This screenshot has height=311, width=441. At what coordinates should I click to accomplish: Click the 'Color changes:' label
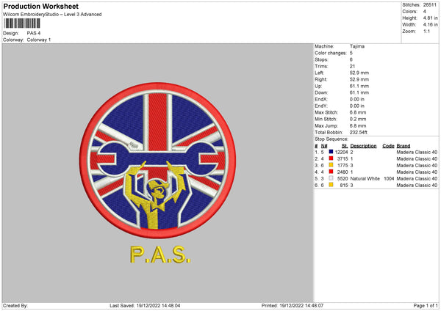coord(331,53)
